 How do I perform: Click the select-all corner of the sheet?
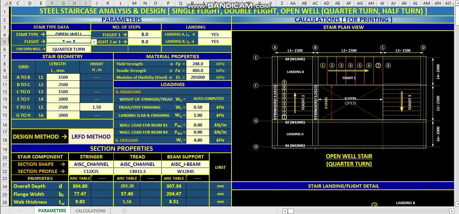[5, 3]
